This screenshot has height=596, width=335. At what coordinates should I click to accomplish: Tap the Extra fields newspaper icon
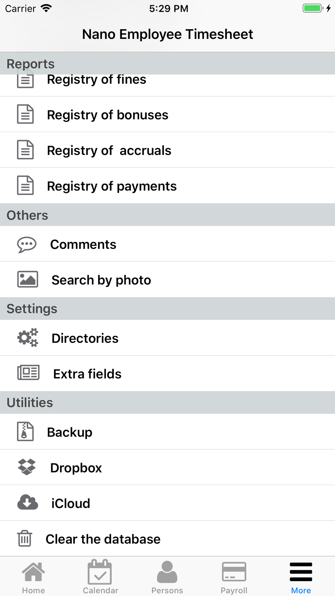28,373
